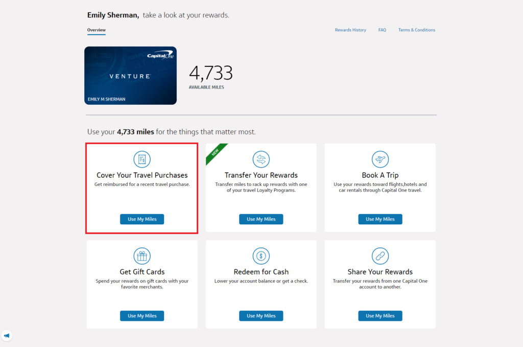Click the receipt icon for Cover Your Travel Purchases

point(142,159)
